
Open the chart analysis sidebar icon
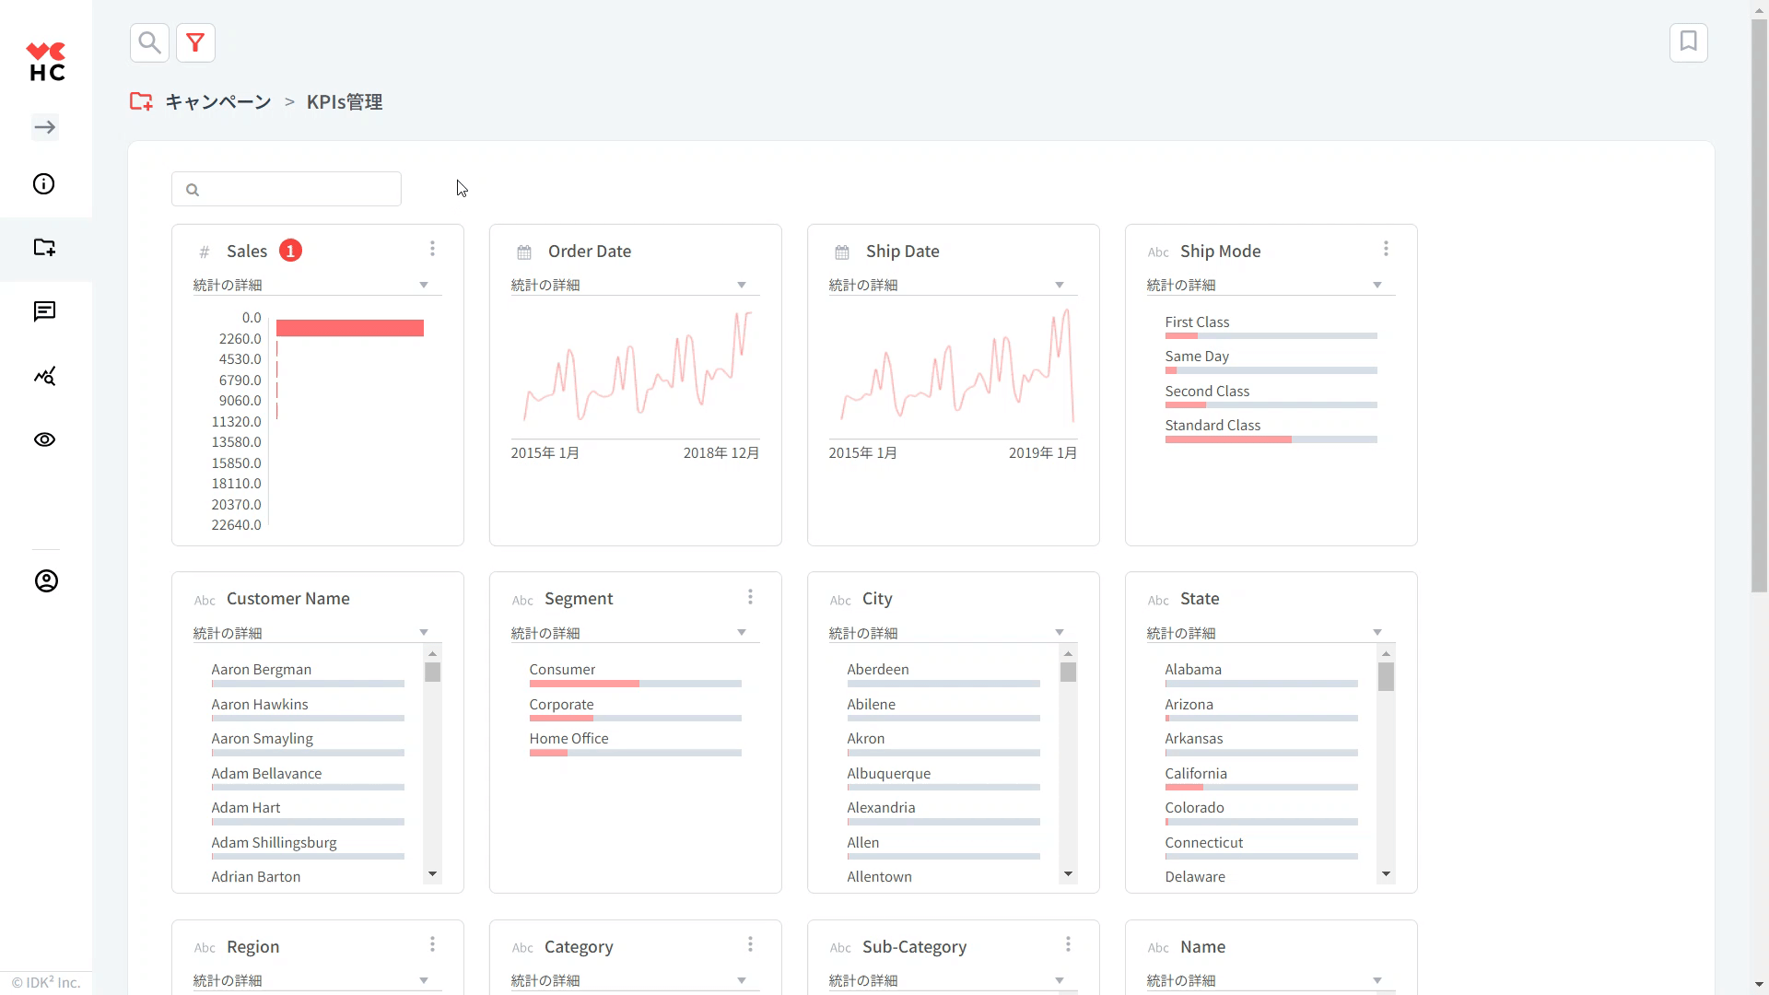click(44, 376)
